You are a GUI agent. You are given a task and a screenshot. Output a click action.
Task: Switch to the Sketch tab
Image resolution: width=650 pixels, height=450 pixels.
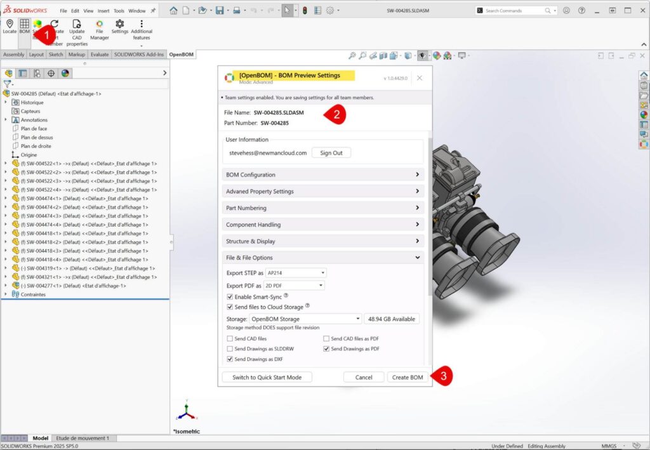[x=56, y=55]
